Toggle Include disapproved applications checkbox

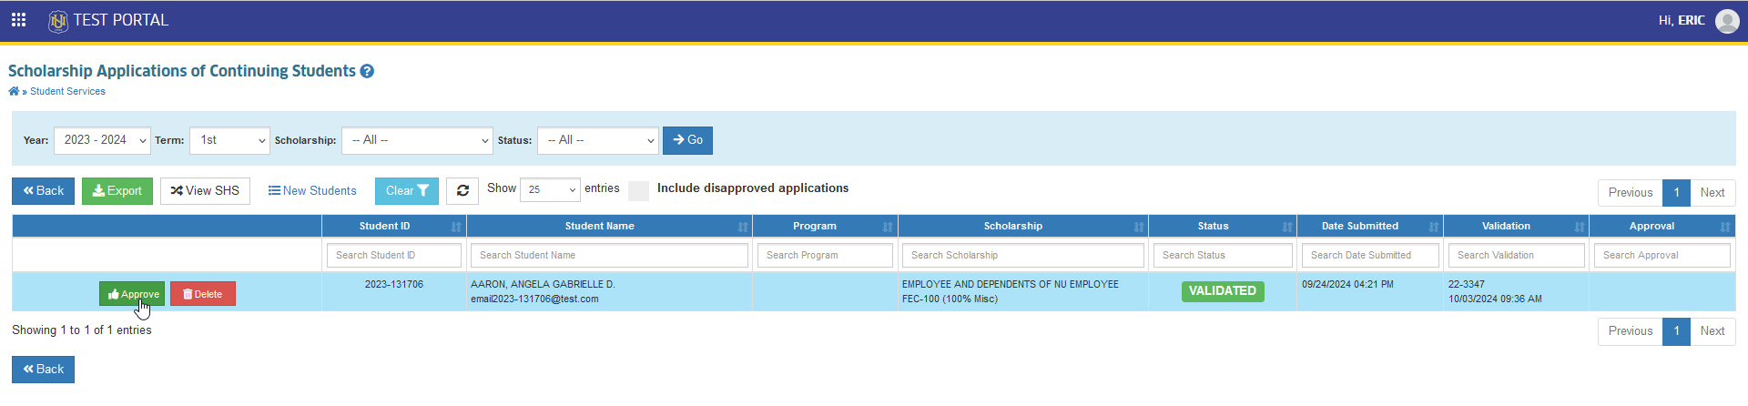[638, 190]
